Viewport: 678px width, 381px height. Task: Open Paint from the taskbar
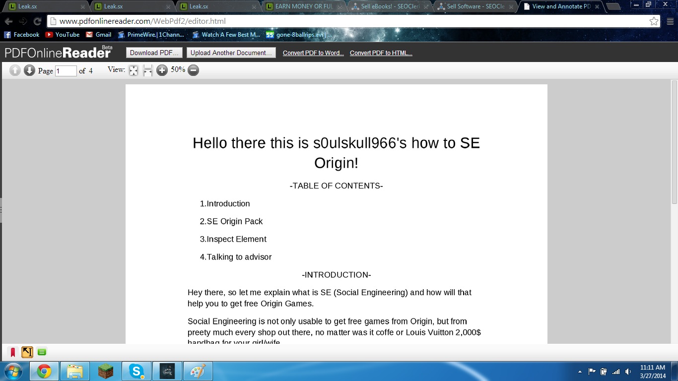198,371
